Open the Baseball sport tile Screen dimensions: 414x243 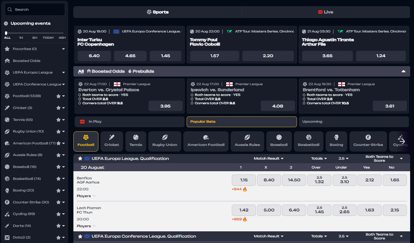coord(279,141)
